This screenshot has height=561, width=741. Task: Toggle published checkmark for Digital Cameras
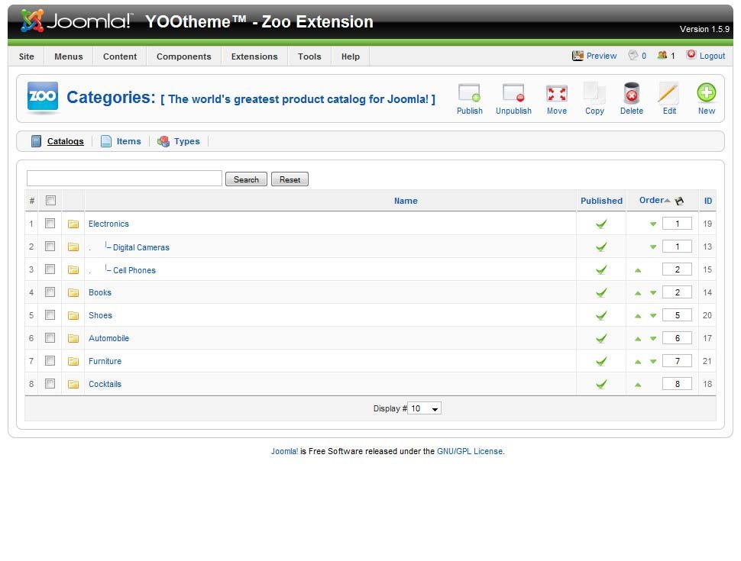click(x=601, y=247)
